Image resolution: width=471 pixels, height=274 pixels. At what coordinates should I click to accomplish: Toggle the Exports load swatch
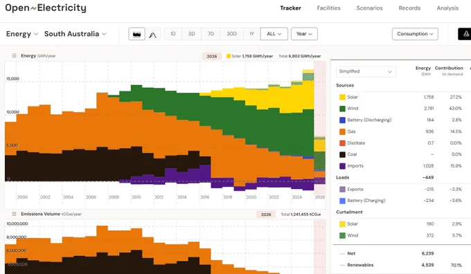coord(342,190)
